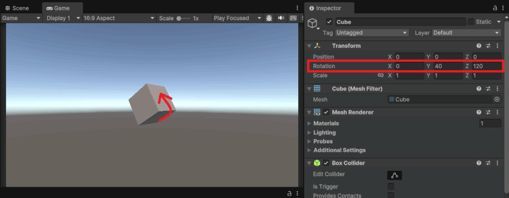Click Scale Y field
The height and width of the screenshot is (198, 509).
(448, 76)
